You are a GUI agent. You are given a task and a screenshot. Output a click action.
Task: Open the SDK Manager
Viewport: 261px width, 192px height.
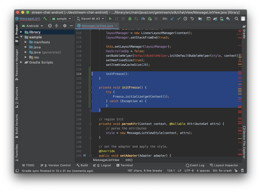228,19
